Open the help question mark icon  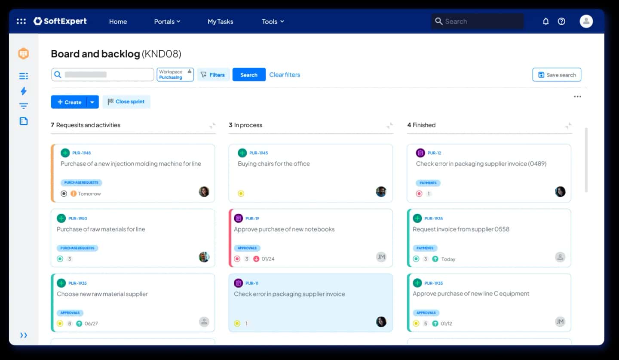pyautogui.click(x=561, y=21)
